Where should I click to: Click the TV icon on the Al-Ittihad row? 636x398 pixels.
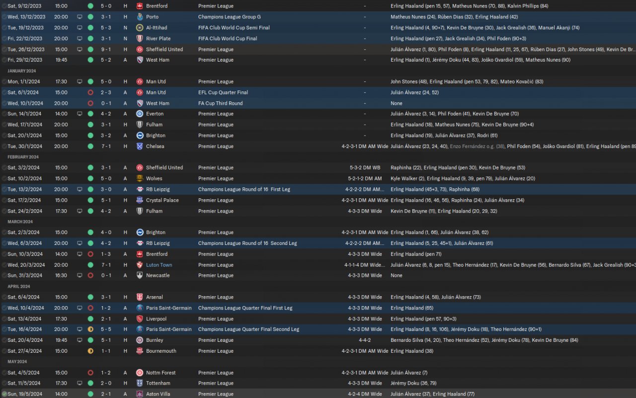pyautogui.click(x=79, y=28)
